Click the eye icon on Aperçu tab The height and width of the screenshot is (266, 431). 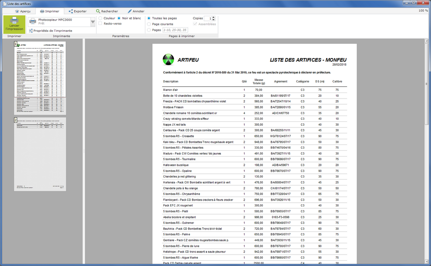coord(17,11)
